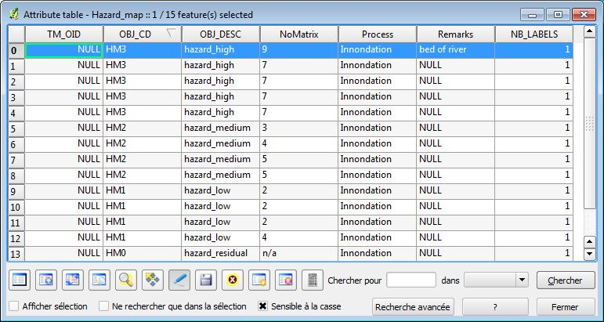Image resolution: width=604 pixels, height=322 pixels.
Task: Move selection to top of table
Action: (46, 280)
